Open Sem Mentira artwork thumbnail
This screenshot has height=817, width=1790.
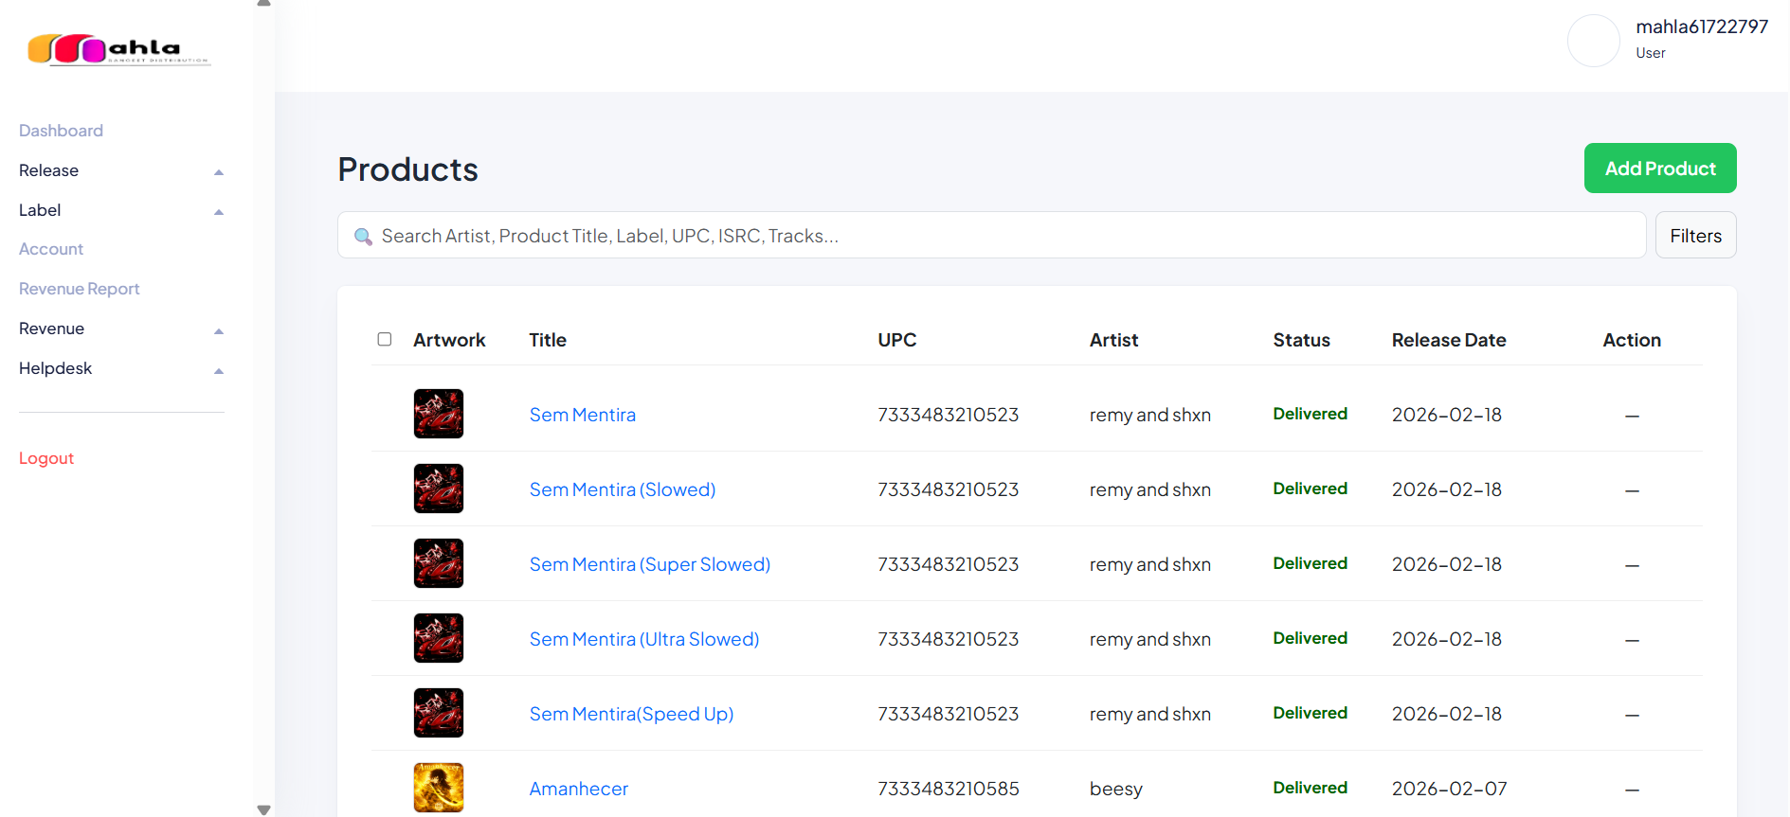coord(439,414)
